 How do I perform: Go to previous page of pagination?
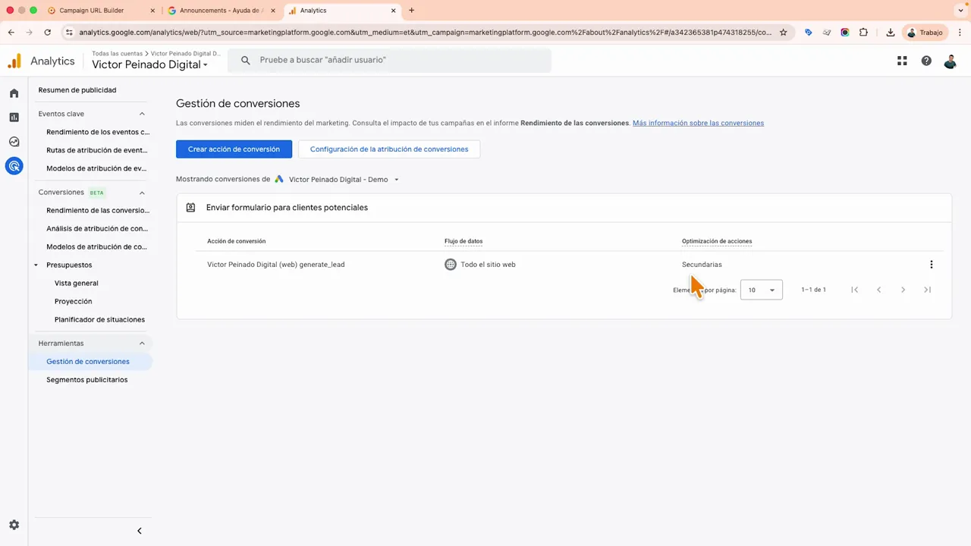(x=878, y=290)
